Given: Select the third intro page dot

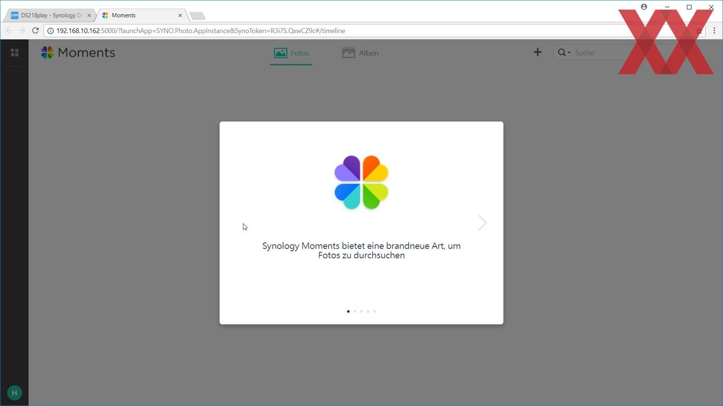Looking at the screenshot, I should point(361,311).
